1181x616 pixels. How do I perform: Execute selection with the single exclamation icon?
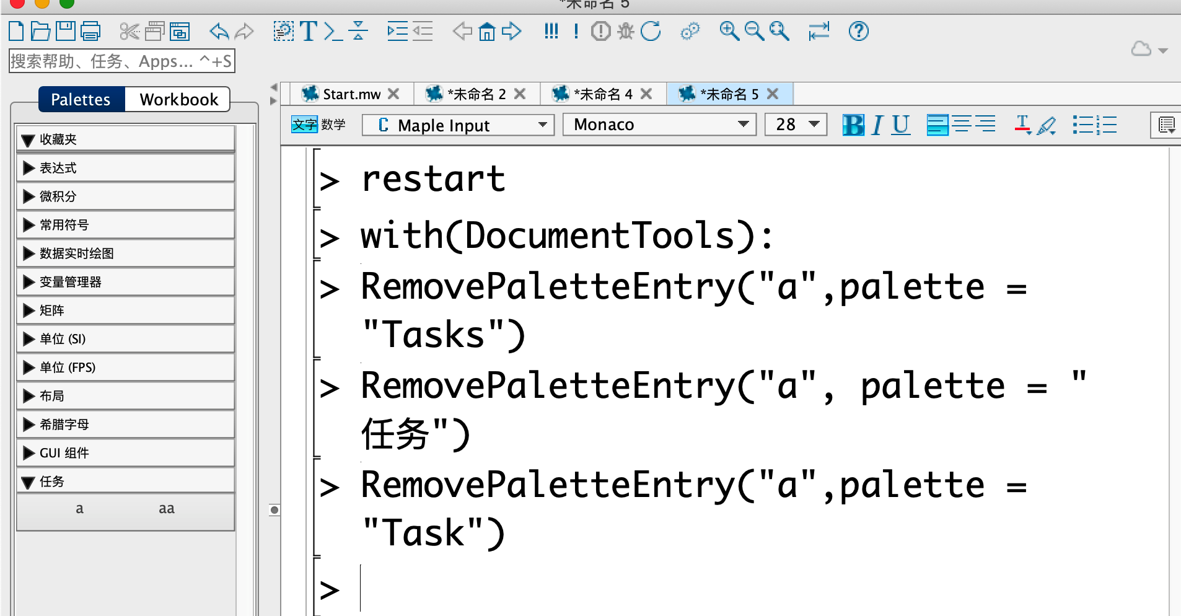point(576,31)
